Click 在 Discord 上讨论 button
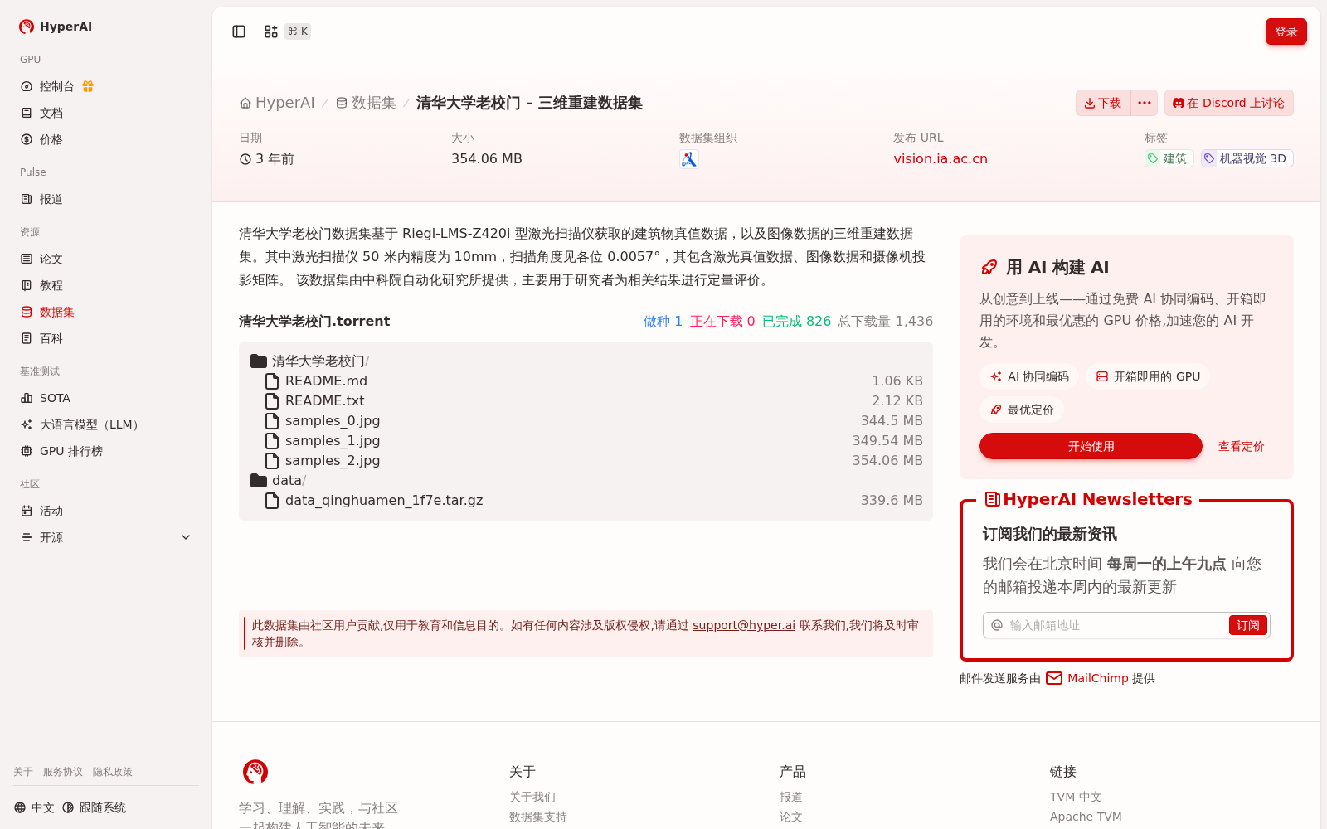This screenshot has width=1327, height=829. (1229, 103)
